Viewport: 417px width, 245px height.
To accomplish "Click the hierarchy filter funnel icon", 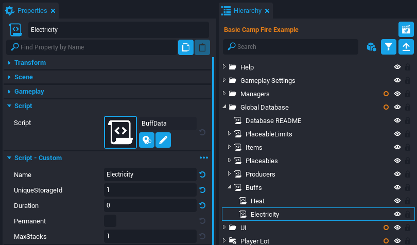I will click(x=389, y=47).
